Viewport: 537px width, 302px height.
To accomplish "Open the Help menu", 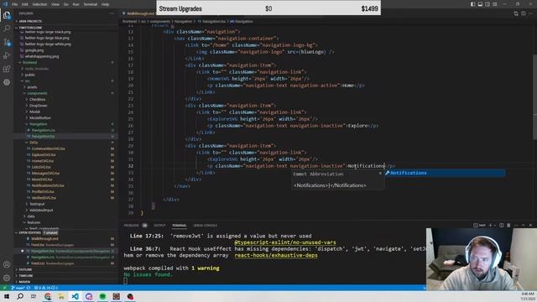I will coord(105,4).
